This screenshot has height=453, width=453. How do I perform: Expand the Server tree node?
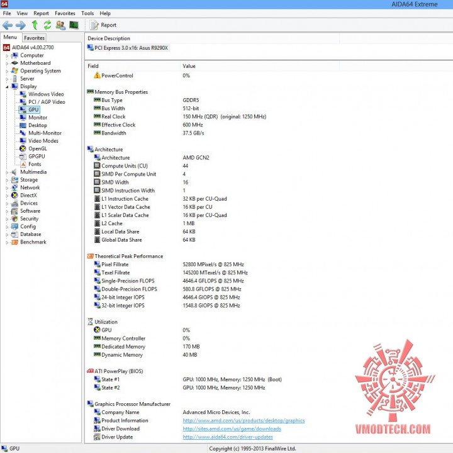click(x=7, y=79)
